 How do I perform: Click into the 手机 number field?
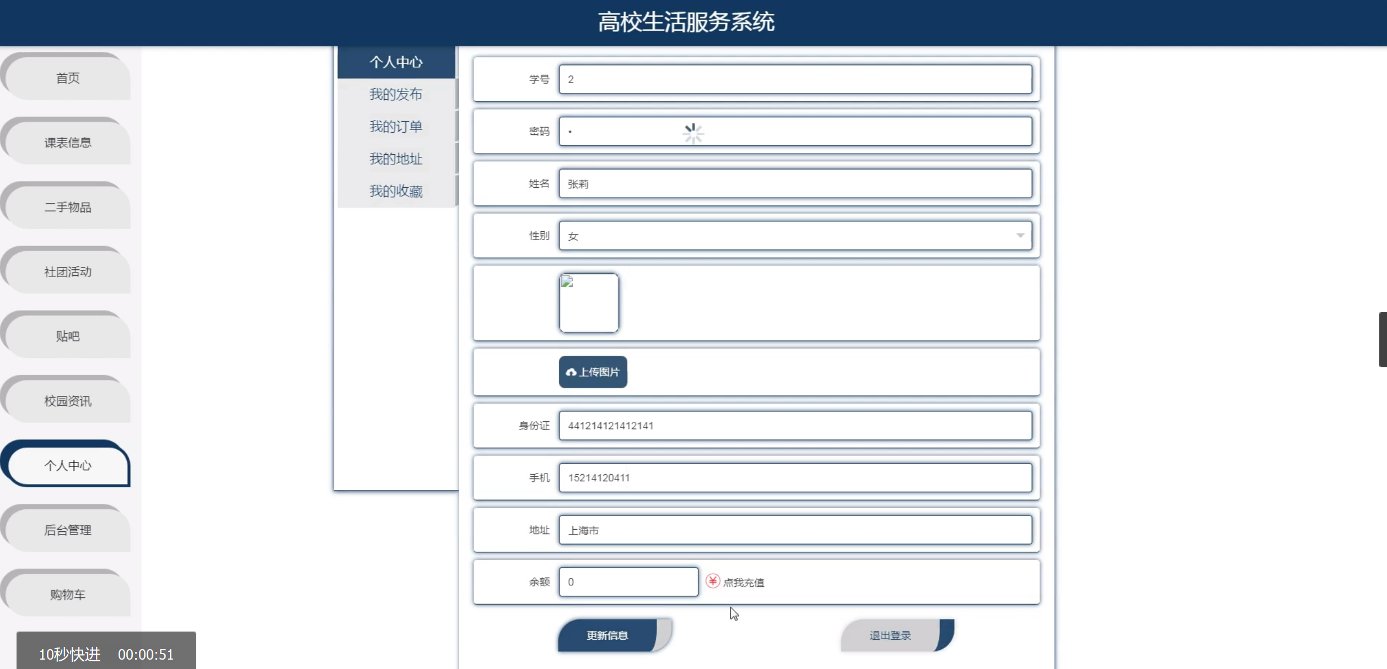795,478
